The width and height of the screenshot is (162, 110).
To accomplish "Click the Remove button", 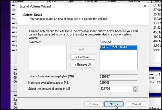I will pyautogui.click(x=83, y=57).
